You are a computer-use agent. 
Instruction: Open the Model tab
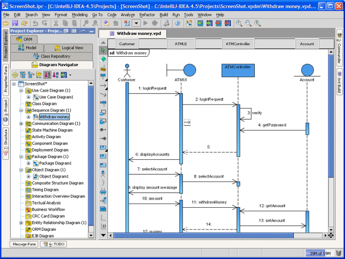point(27,48)
